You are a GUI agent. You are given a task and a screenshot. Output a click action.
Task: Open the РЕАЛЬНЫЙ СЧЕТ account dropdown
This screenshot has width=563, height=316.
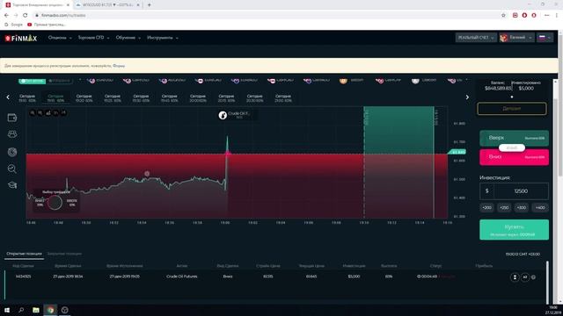(x=476, y=38)
